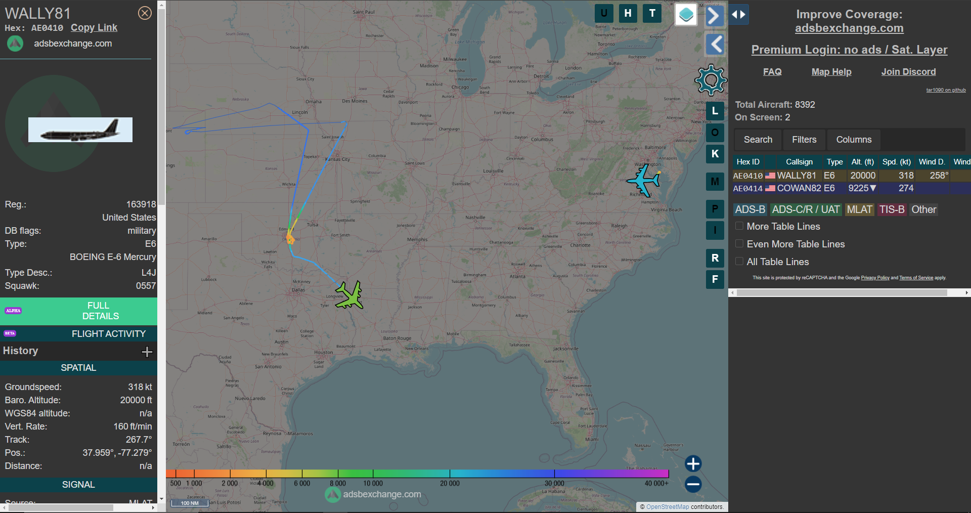Select the blue aircraft icon near Richmond

click(643, 180)
